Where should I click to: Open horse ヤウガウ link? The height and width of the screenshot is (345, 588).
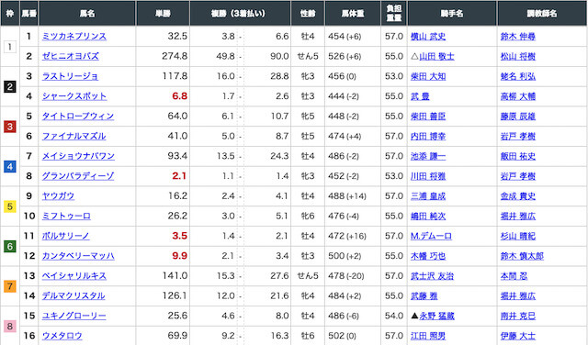point(58,196)
